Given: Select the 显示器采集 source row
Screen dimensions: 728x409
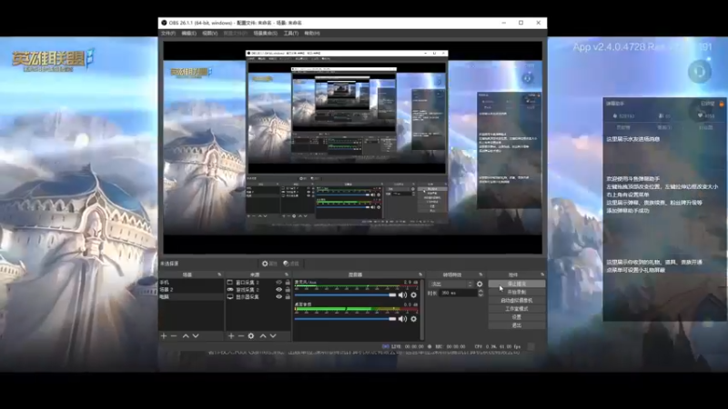Looking at the screenshot, I should coord(258,297).
